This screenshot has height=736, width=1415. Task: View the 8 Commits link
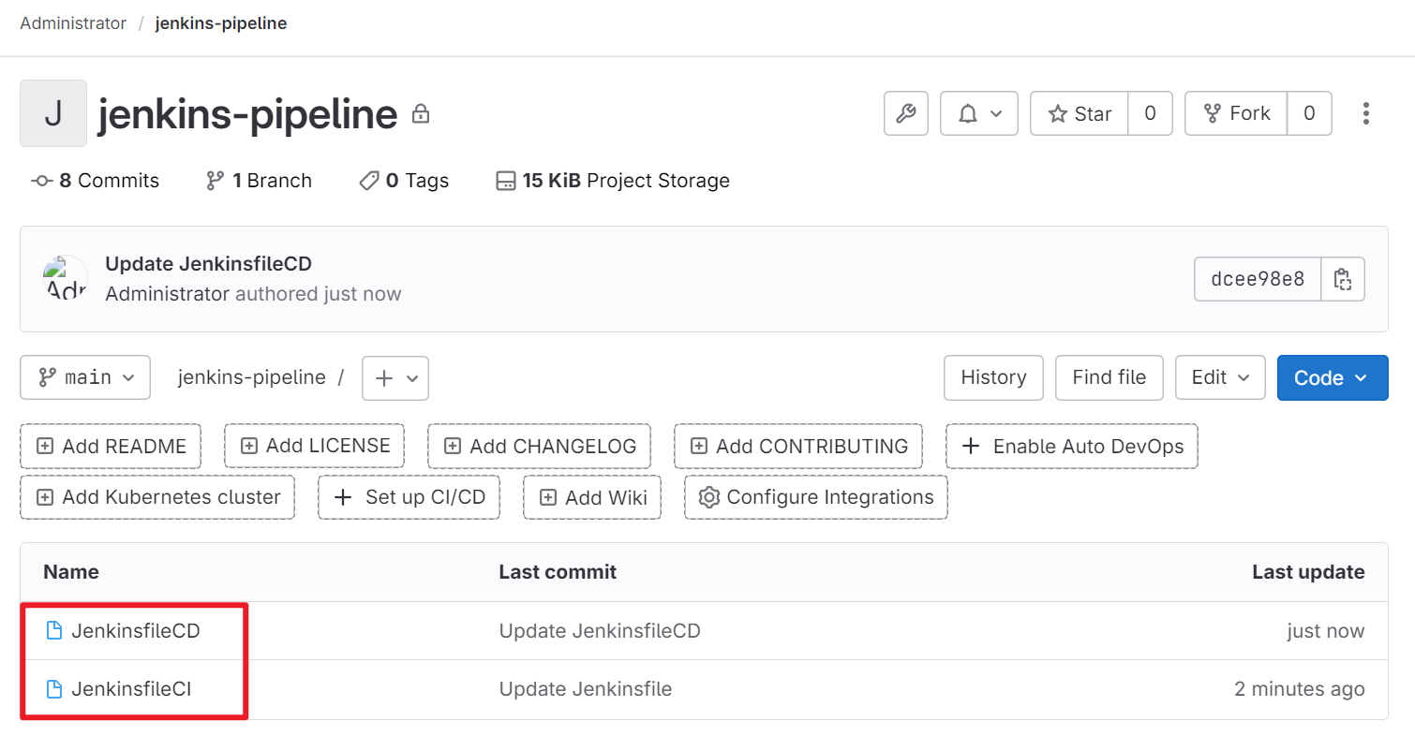click(96, 181)
